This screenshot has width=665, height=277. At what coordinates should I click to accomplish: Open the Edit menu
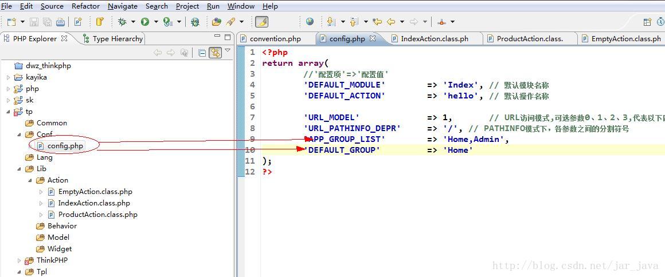[26, 6]
